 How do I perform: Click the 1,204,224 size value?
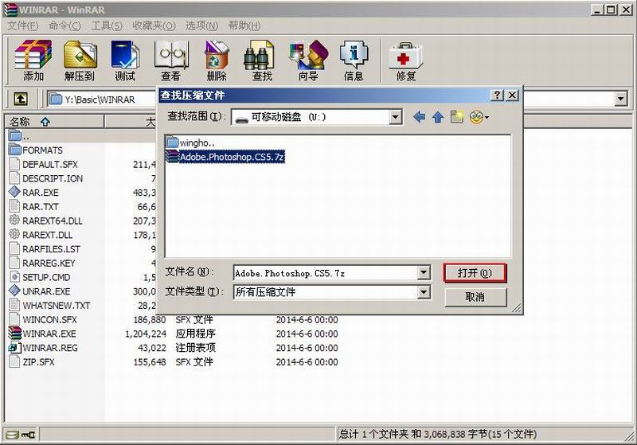146,334
